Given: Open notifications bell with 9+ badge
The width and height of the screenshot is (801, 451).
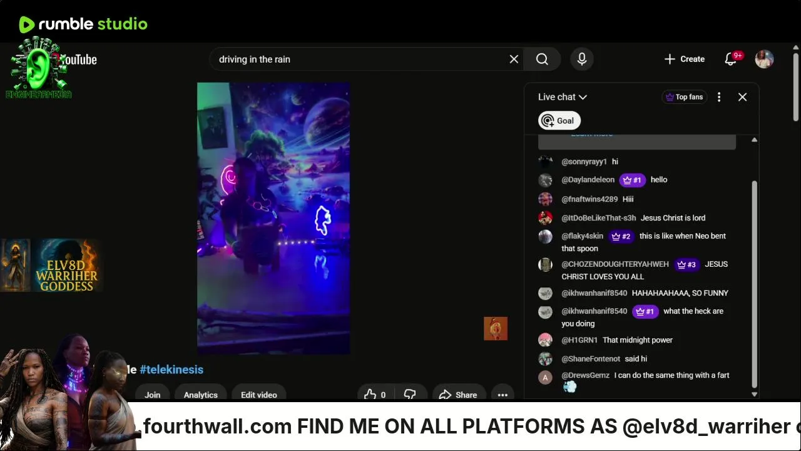Looking at the screenshot, I should pos(731,59).
